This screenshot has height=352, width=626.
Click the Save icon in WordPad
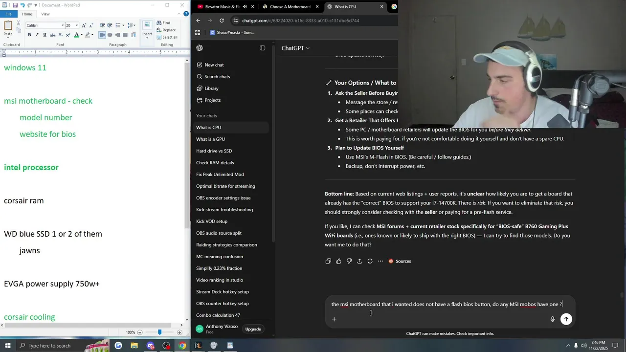tap(15, 5)
